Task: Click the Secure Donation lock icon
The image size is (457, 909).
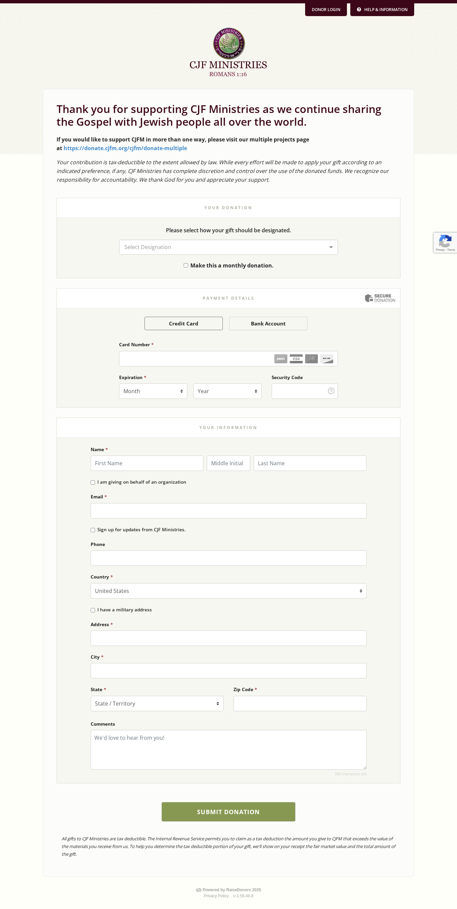Action: pos(369,298)
